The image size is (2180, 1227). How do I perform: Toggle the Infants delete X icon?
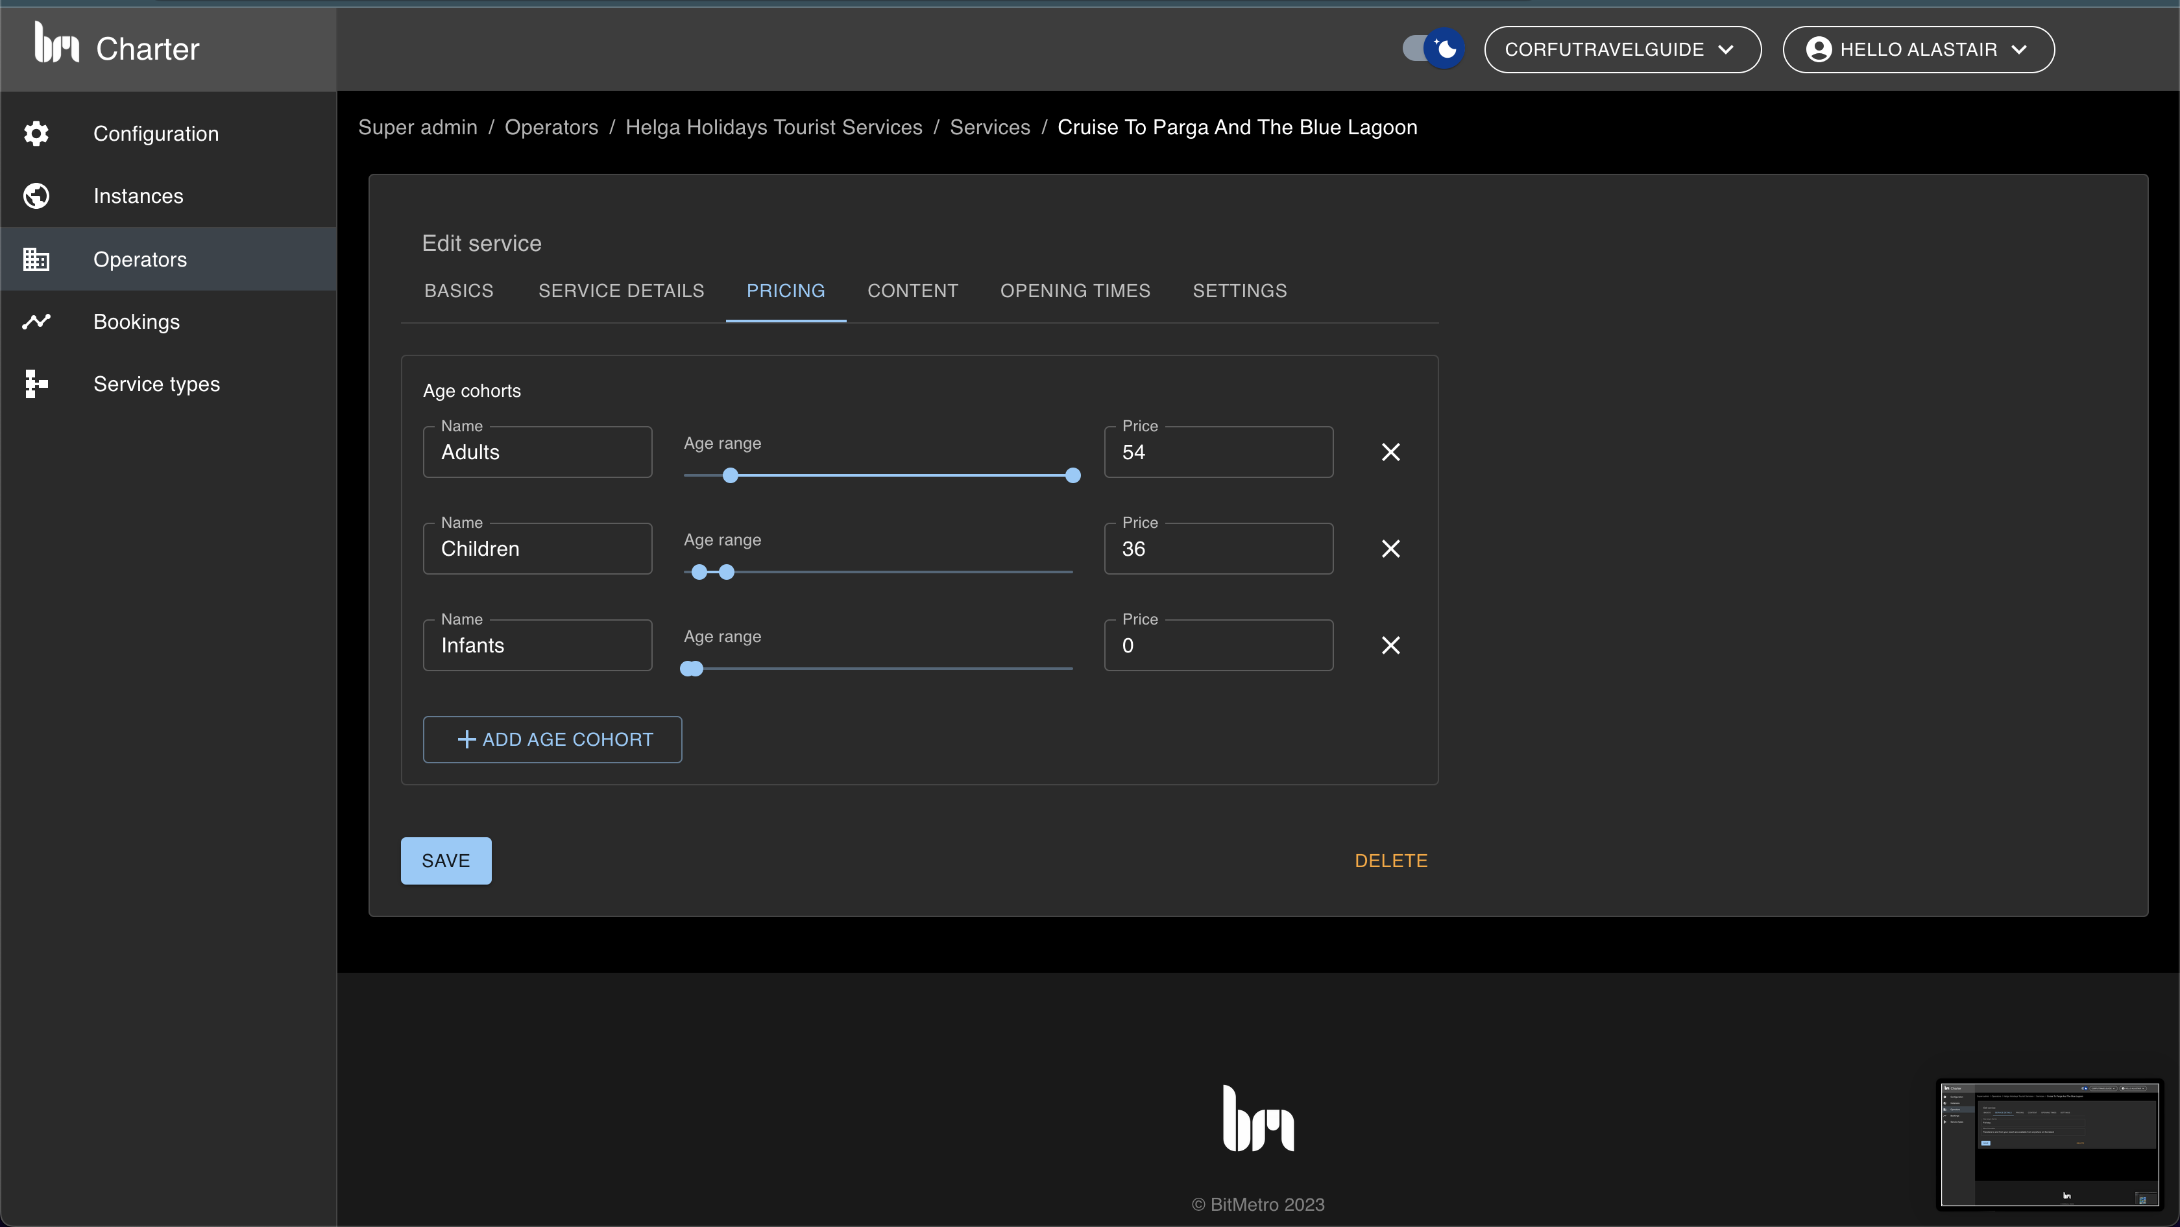point(1390,645)
